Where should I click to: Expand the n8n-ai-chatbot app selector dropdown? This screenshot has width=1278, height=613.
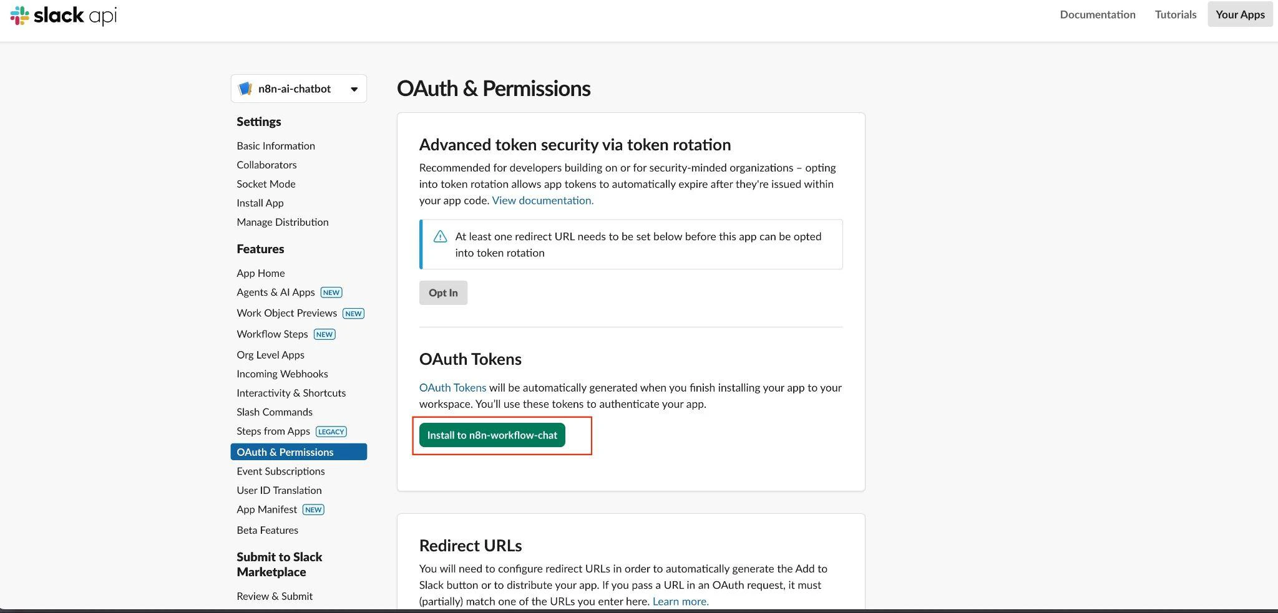pos(354,89)
